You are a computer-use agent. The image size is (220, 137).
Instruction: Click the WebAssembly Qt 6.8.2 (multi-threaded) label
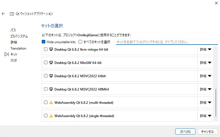click(84, 103)
